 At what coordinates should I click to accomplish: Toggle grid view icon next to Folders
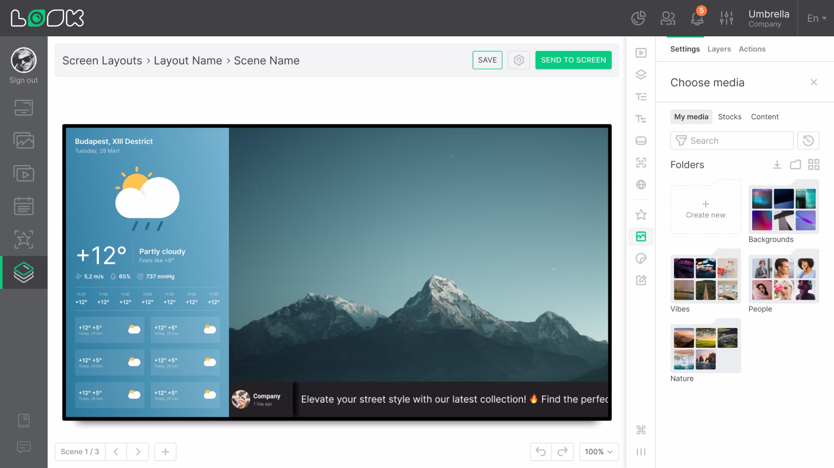tap(814, 165)
